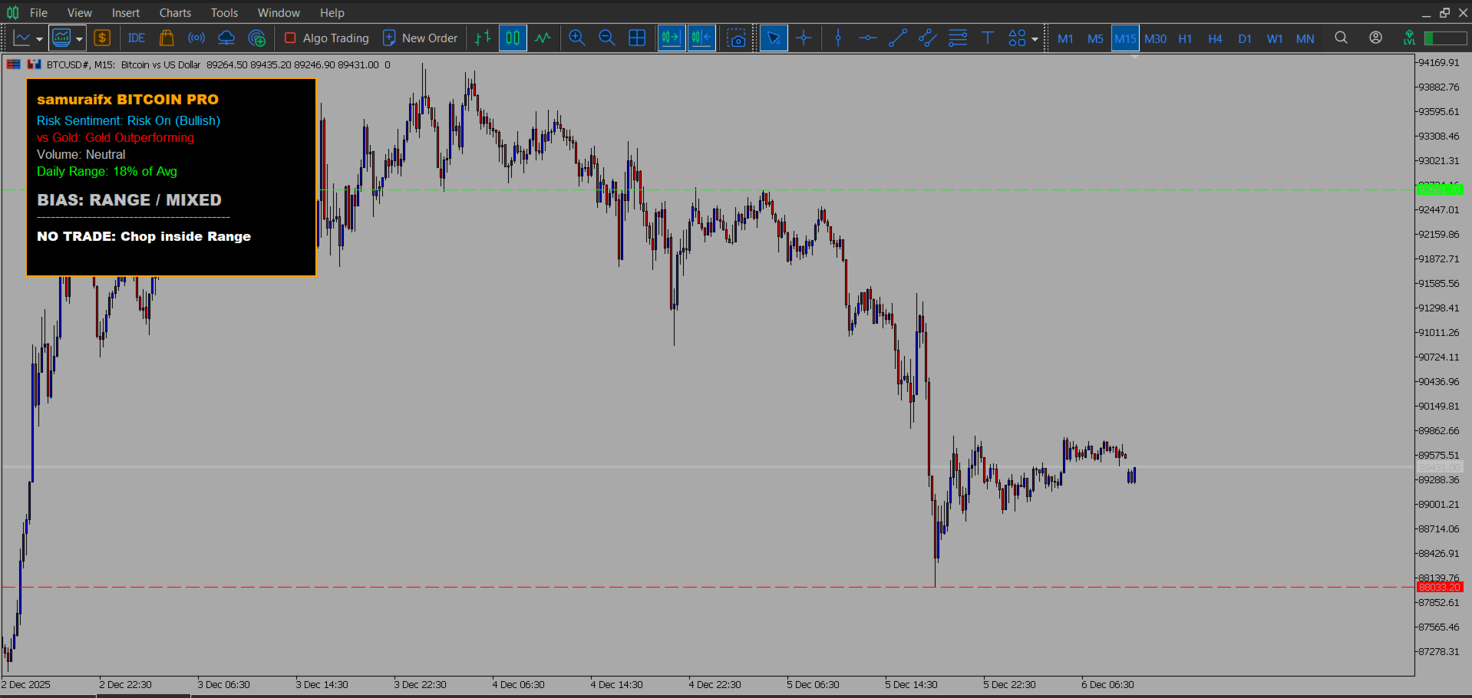This screenshot has width=1472, height=698.
Task: Open the cloud virtual hosting icon
Action: coord(226,38)
